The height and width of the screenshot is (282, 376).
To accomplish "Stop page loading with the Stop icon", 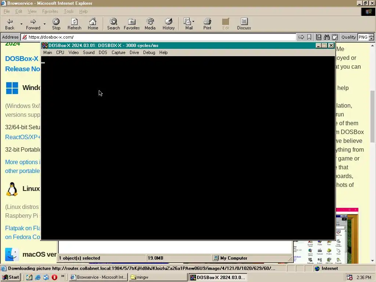I will 56,24.
